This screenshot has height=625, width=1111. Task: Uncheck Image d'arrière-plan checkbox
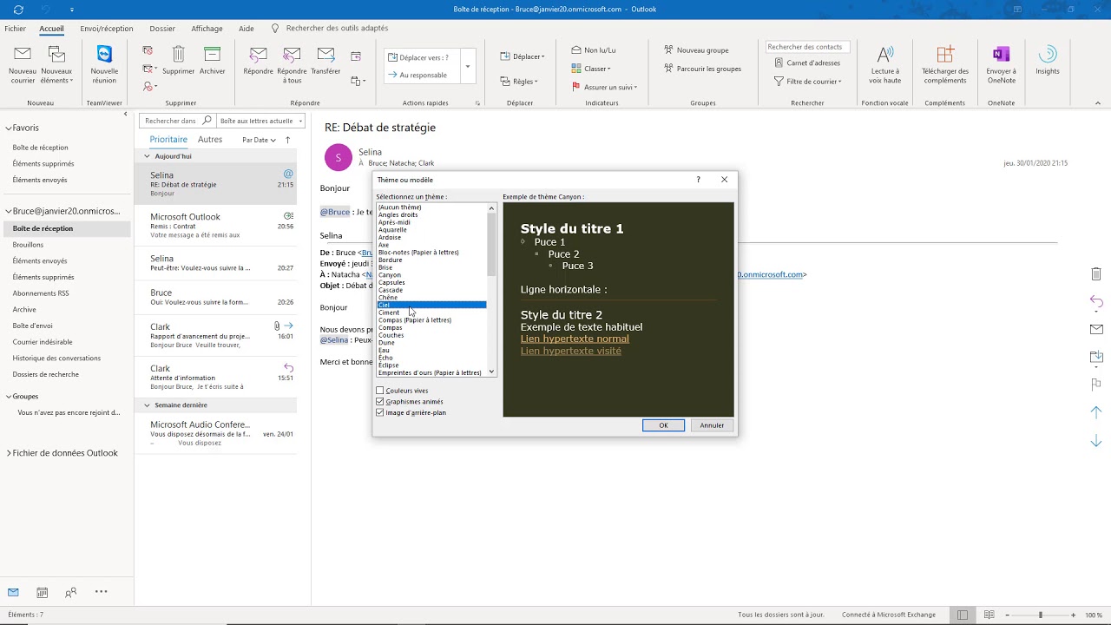(x=380, y=413)
